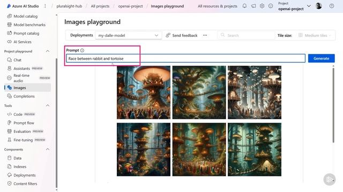Click the Send feedback button
Screen dimensions: 343x192
pos(182,35)
